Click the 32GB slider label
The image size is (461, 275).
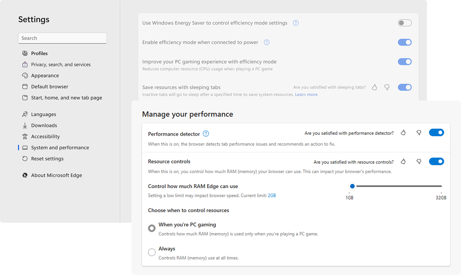coord(441,198)
